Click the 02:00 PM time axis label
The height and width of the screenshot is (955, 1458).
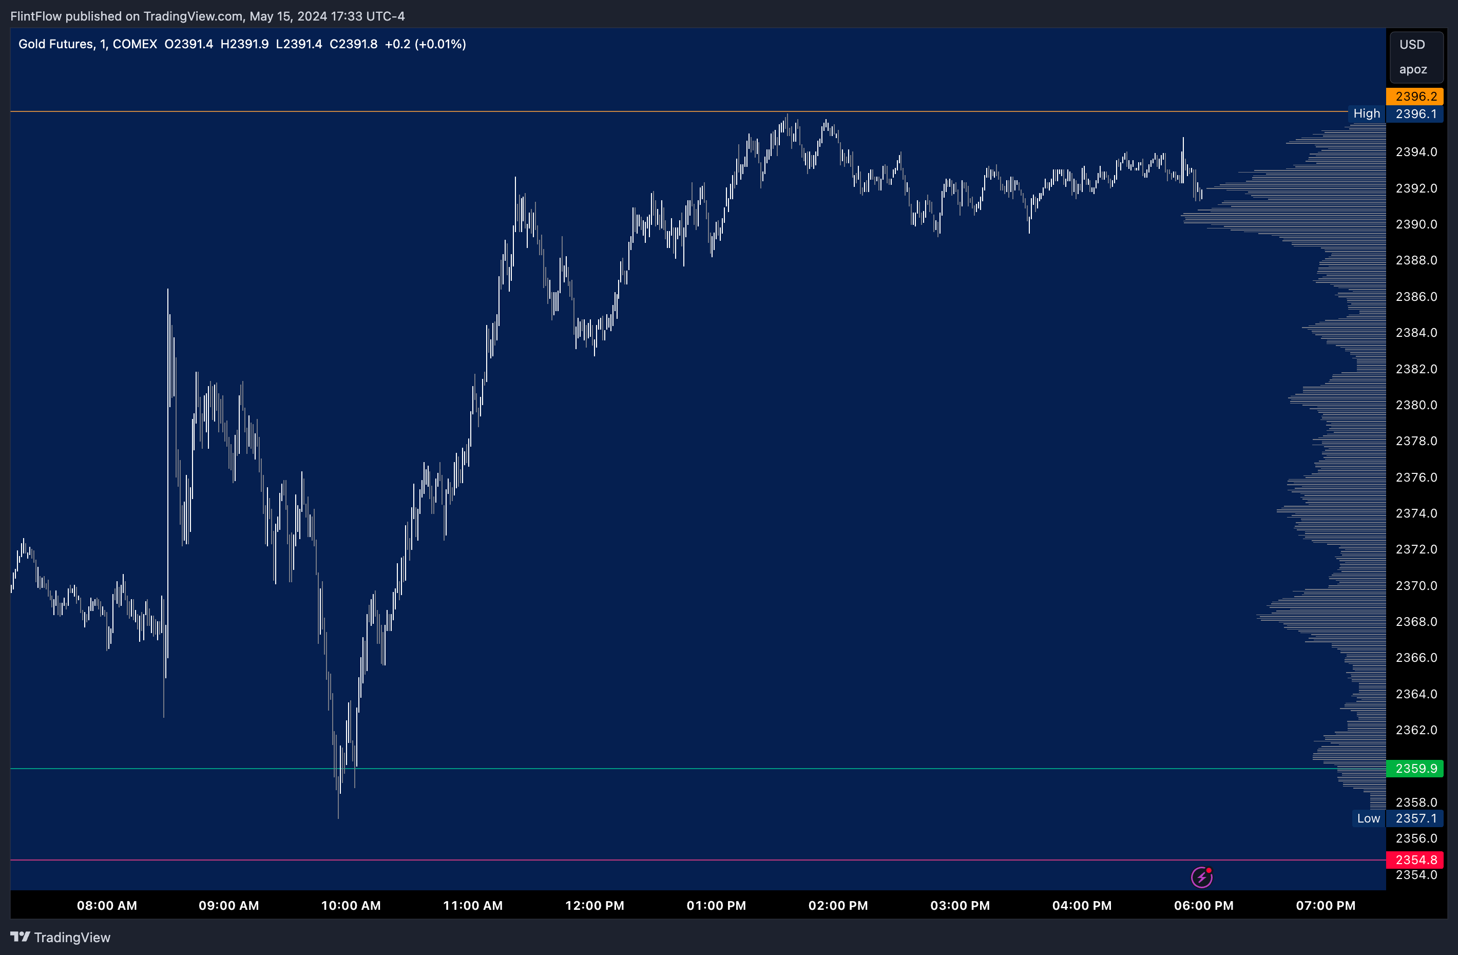838,905
